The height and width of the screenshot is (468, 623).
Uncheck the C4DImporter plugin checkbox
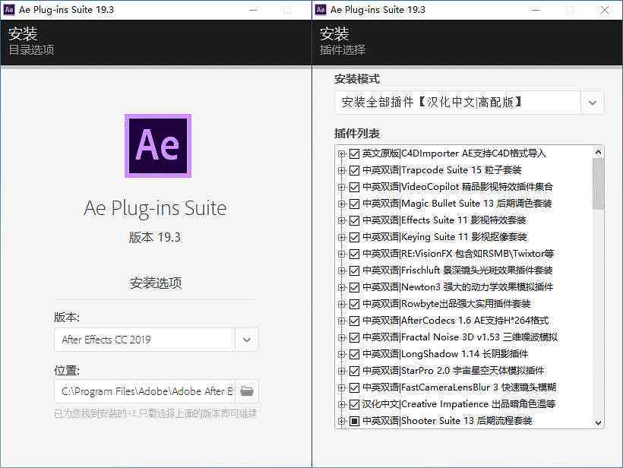tap(354, 153)
